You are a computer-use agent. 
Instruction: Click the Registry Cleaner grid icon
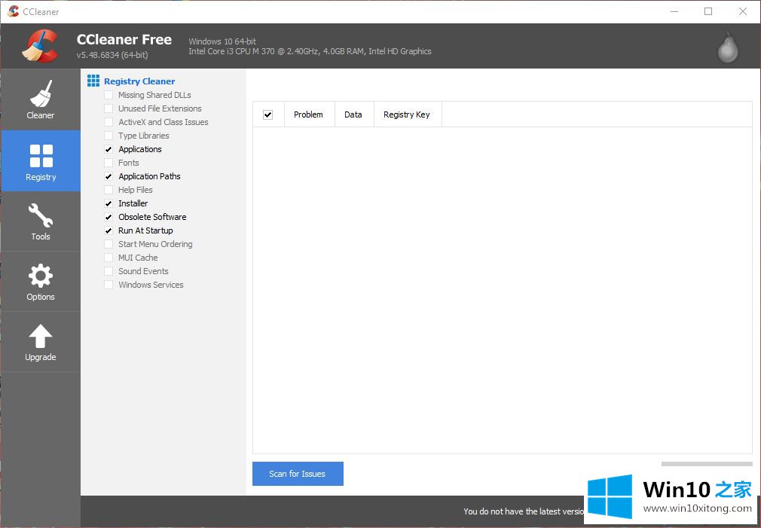[x=93, y=81]
